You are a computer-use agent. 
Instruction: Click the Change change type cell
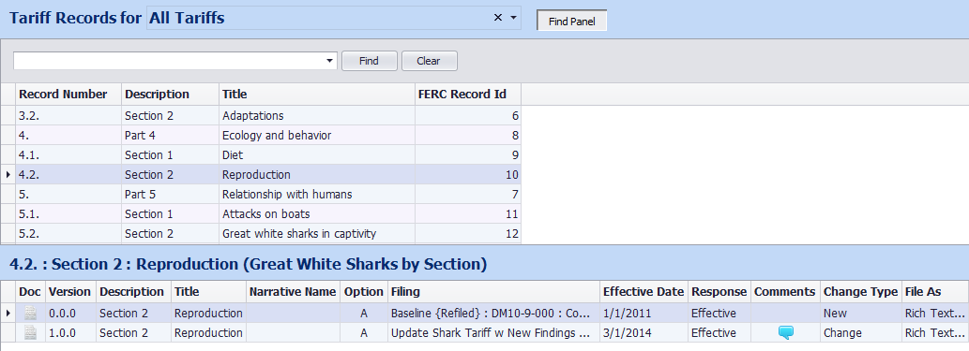click(861, 333)
